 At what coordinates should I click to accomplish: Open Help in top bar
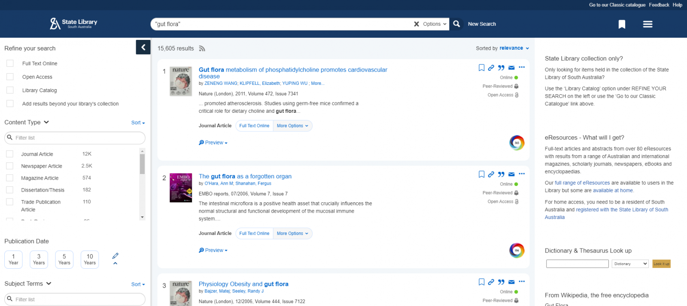click(x=678, y=5)
